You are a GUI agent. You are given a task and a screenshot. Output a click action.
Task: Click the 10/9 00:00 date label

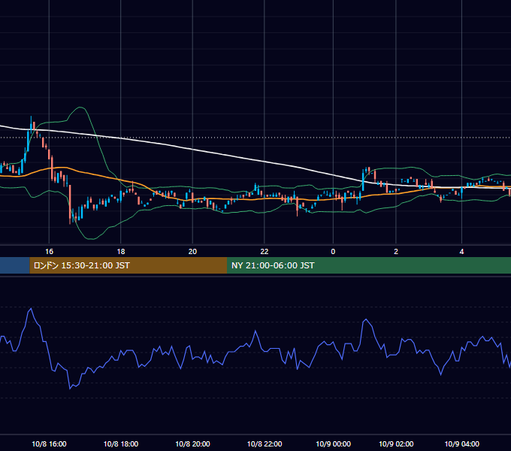[333, 443]
